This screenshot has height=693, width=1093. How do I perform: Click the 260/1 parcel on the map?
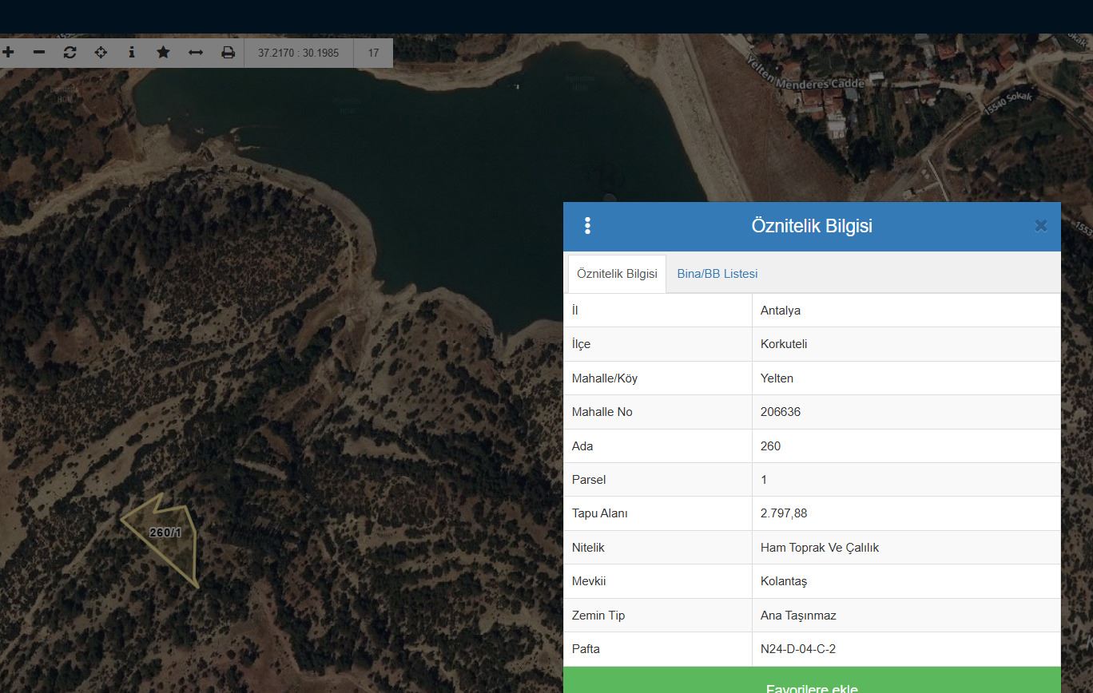pyautogui.click(x=166, y=533)
